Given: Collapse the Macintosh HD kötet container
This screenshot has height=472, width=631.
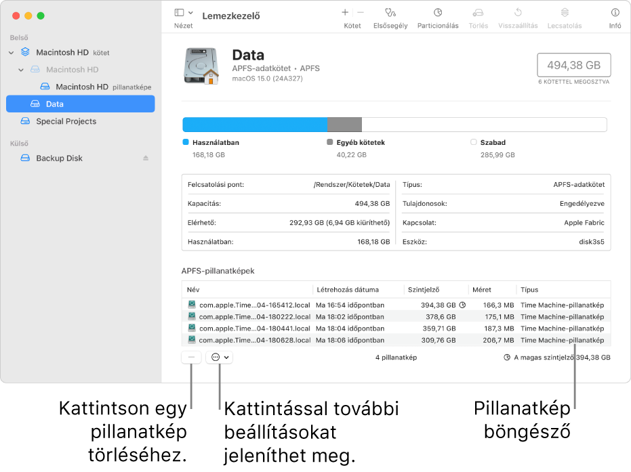Looking at the screenshot, I should 12,53.
